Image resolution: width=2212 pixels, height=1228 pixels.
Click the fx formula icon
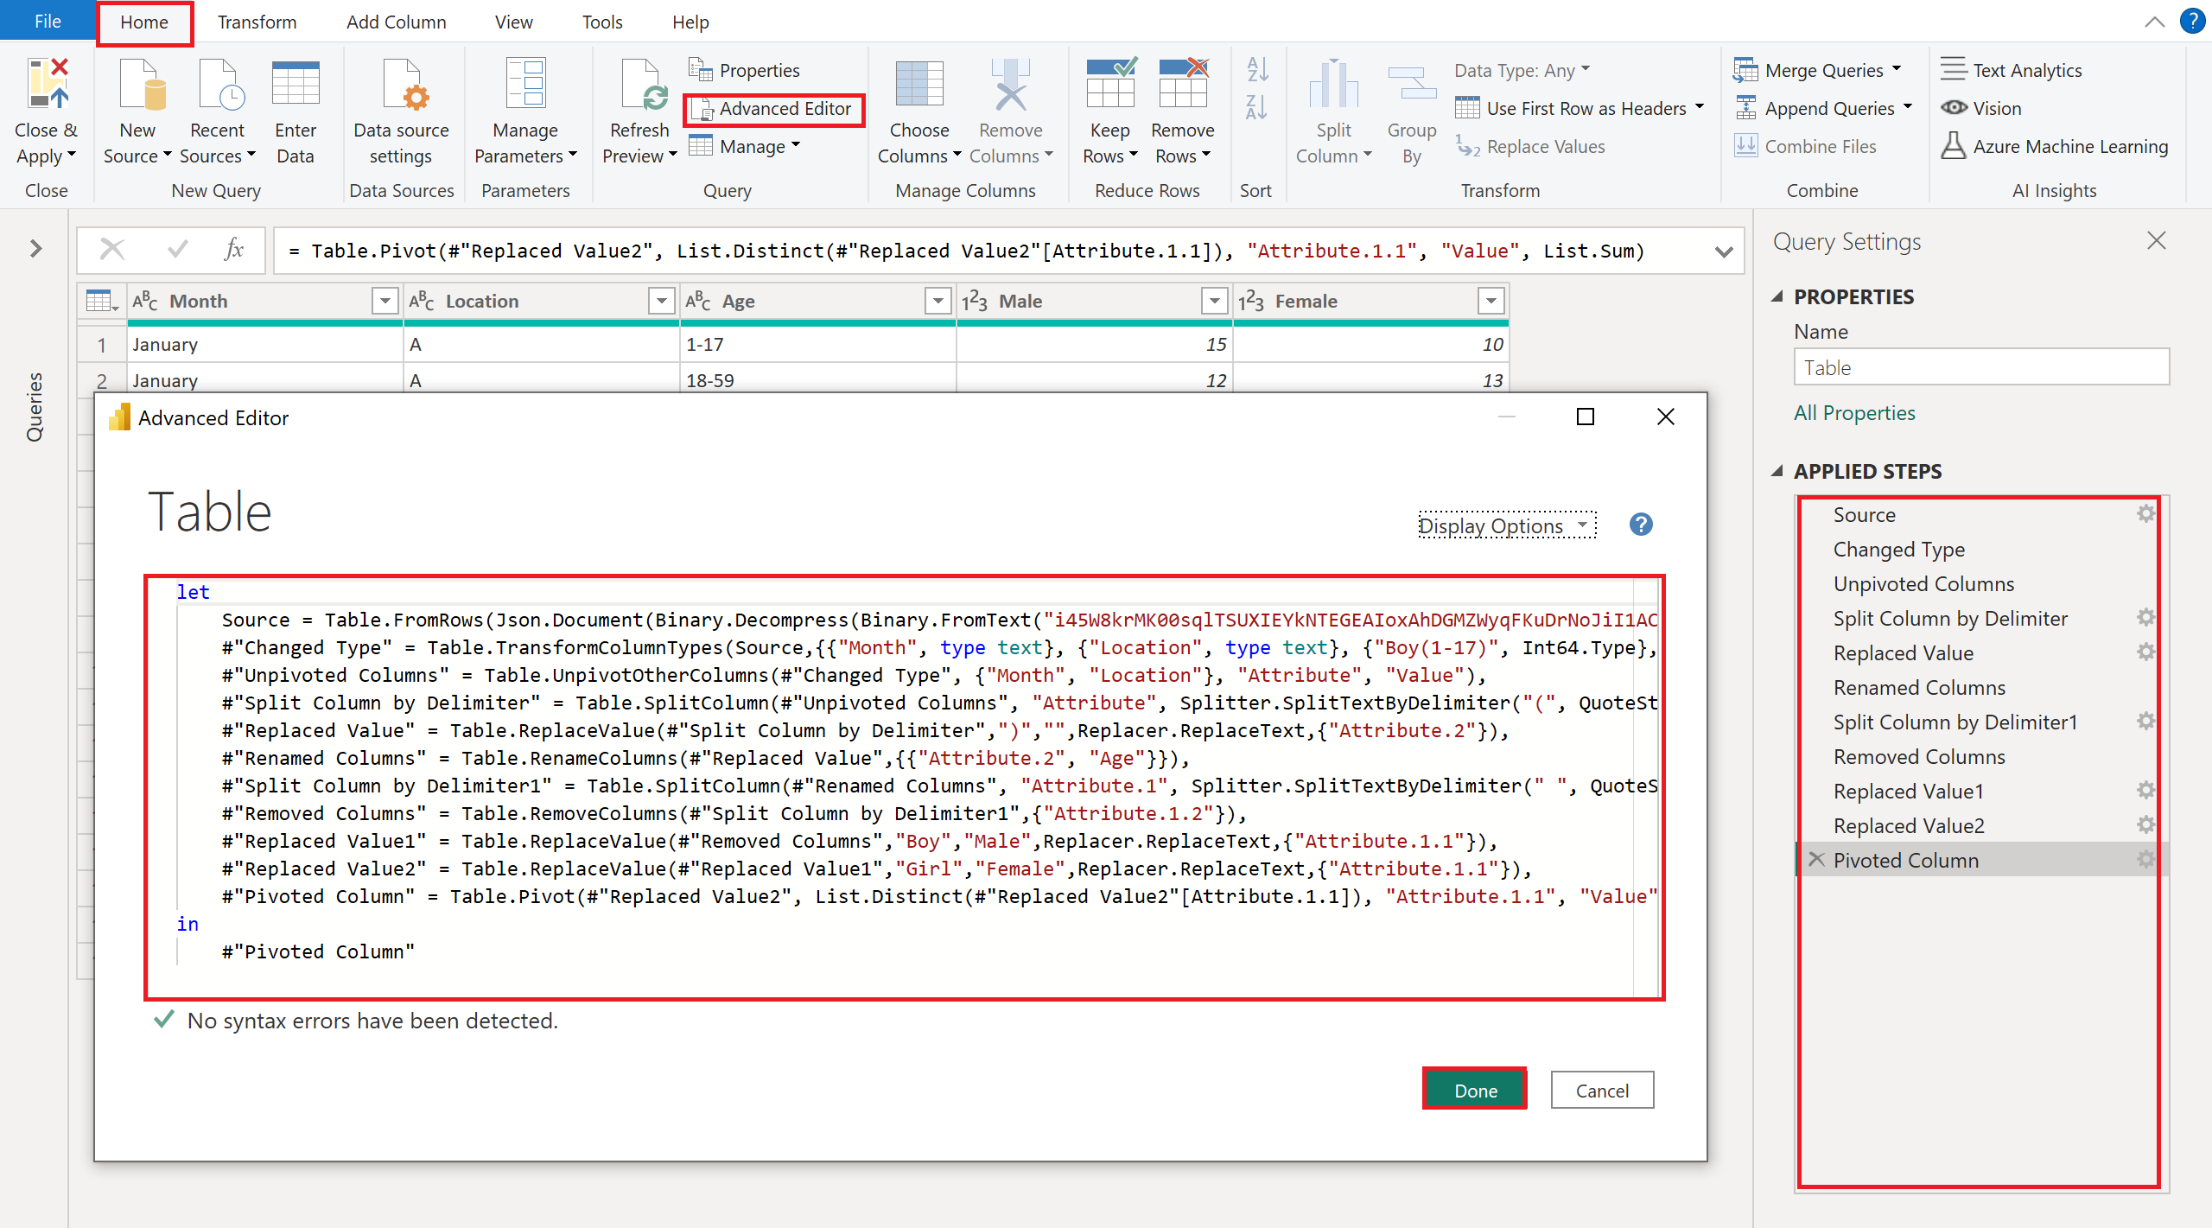233,250
